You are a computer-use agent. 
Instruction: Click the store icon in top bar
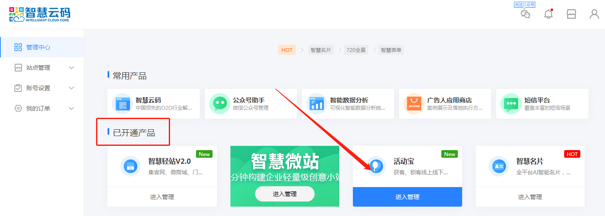[x=571, y=14]
